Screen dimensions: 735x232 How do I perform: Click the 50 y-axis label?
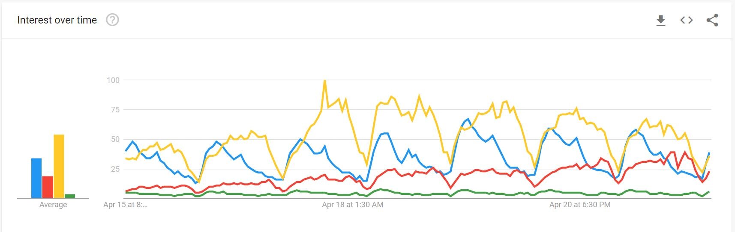(115, 139)
